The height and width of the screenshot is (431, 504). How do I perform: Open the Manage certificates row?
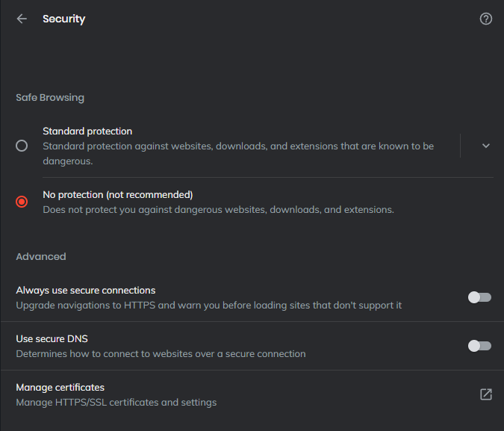tap(252, 394)
